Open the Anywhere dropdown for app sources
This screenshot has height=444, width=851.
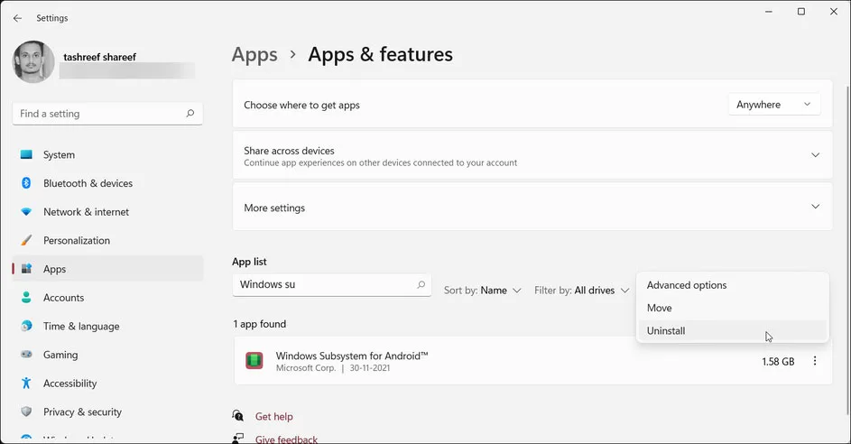[774, 104]
